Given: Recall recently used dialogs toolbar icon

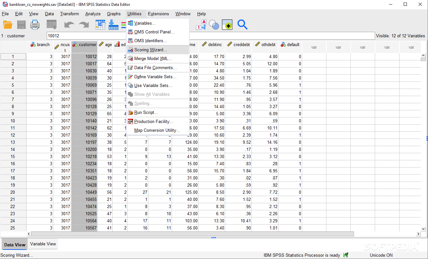Looking at the screenshot, I should (52, 25).
